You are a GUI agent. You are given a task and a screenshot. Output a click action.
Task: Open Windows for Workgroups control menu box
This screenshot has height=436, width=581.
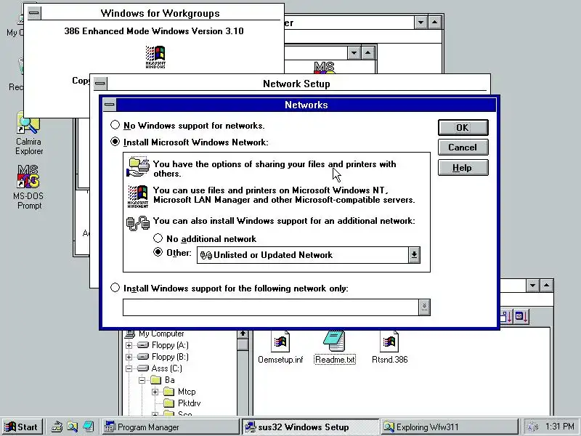(34, 13)
